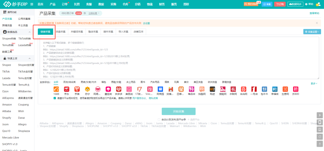Open the 采集设置 dropdown
The width and height of the screenshot is (324, 151).
(x=312, y=32)
